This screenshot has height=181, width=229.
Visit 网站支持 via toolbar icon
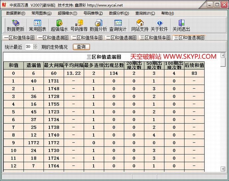click(140, 25)
